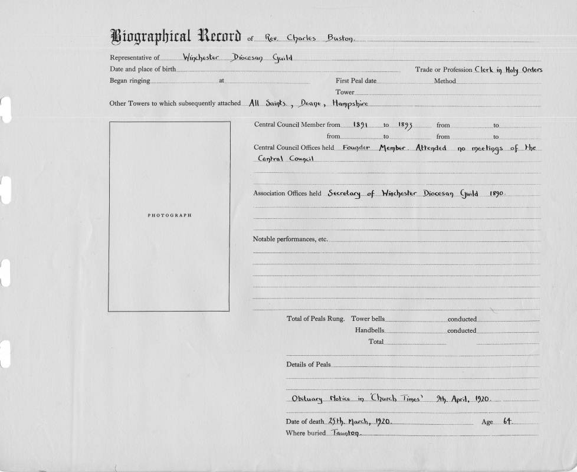Click the Details of Peals label
Image resolution: width=577 pixels, height=472 pixels.
(309, 365)
